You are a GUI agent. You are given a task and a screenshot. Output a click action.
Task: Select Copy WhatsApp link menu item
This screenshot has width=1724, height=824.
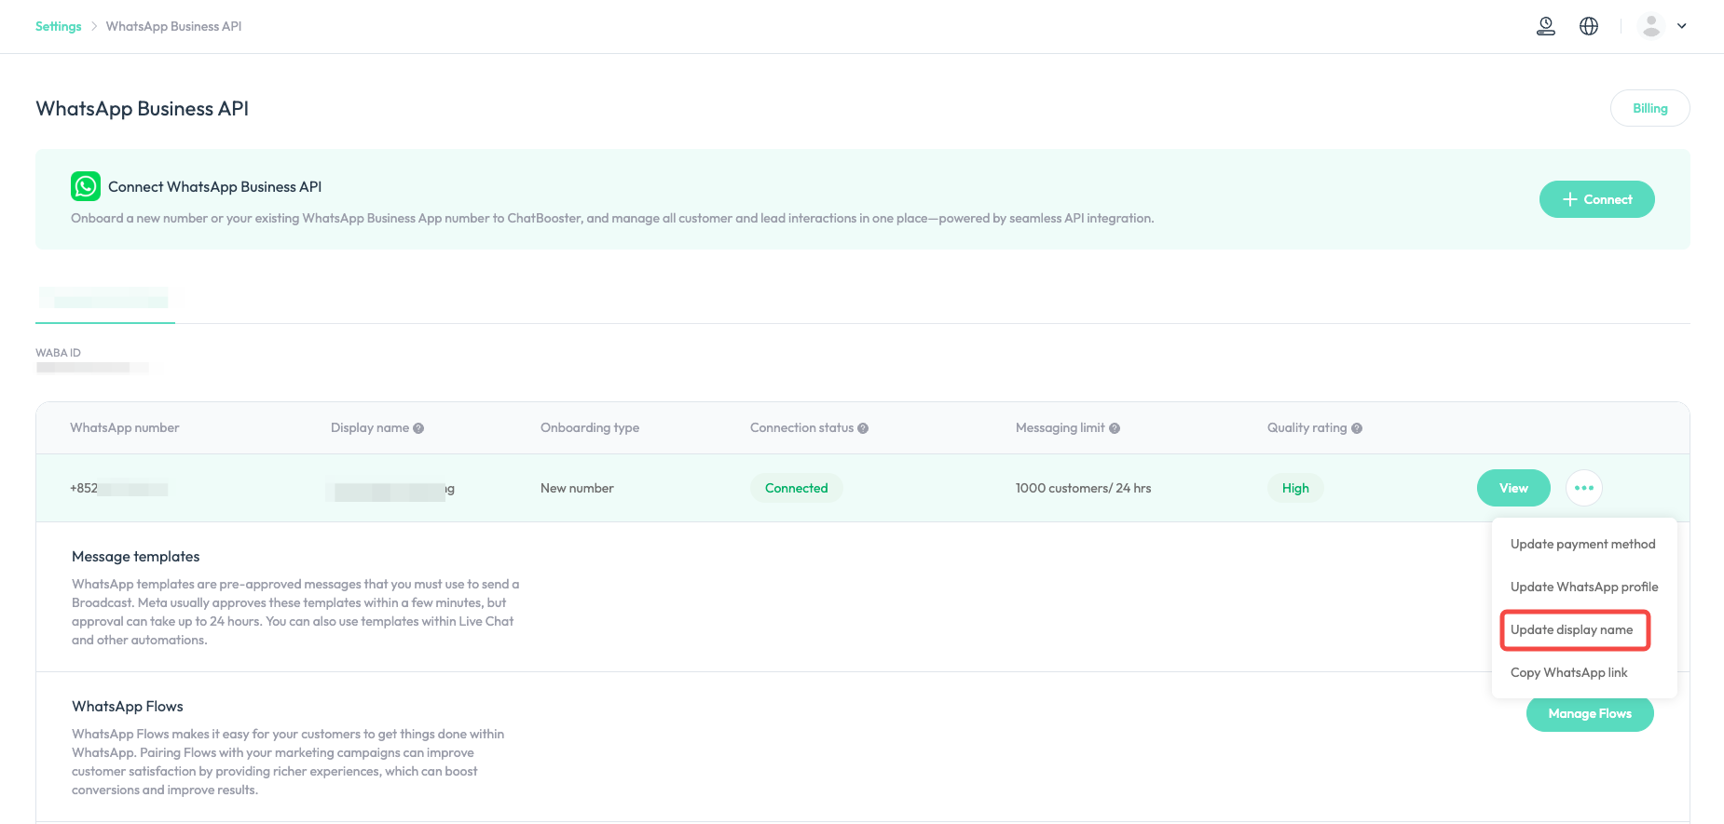[1568, 672]
